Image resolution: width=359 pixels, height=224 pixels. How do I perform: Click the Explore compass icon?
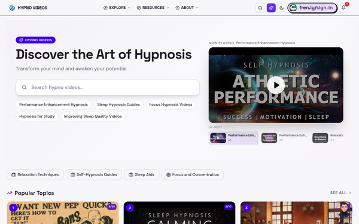[x=105, y=8]
